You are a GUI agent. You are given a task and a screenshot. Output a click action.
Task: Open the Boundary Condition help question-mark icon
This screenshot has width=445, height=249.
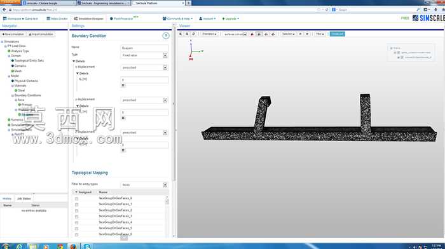[x=166, y=36]
